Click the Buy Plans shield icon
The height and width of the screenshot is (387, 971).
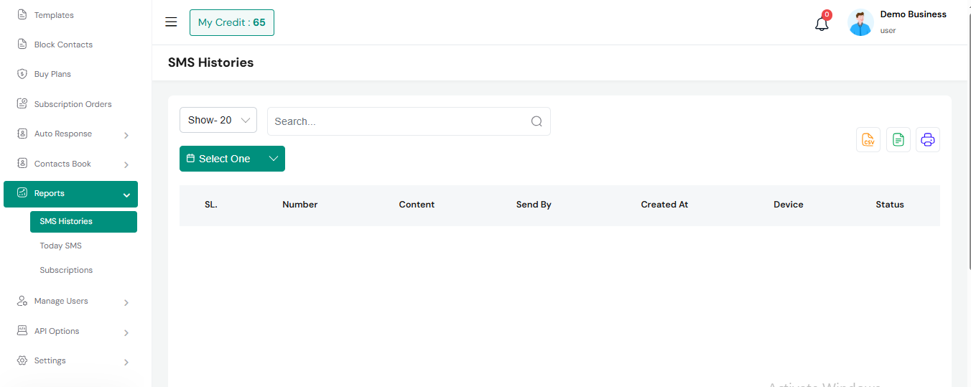point(22,74)
